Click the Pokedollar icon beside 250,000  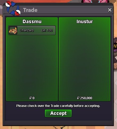78,98
